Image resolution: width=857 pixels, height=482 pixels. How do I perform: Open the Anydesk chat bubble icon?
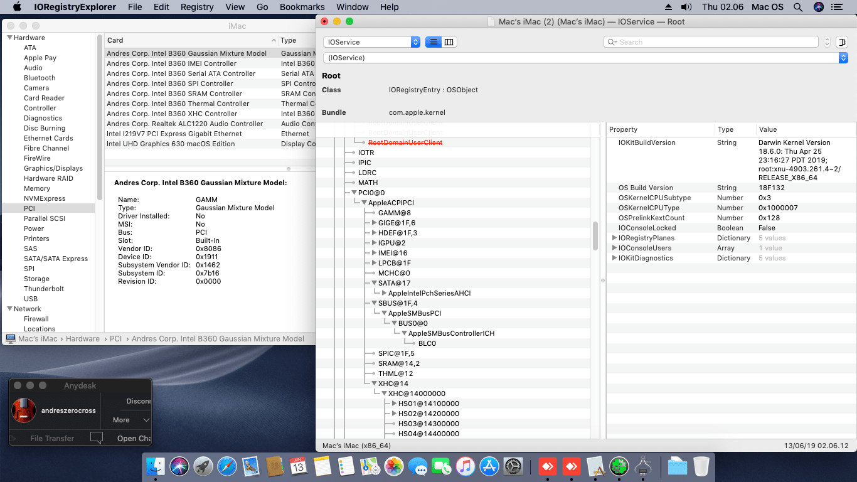click(97, 438)
